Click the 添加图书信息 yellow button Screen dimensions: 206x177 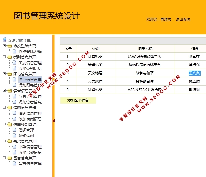(78, 100)
